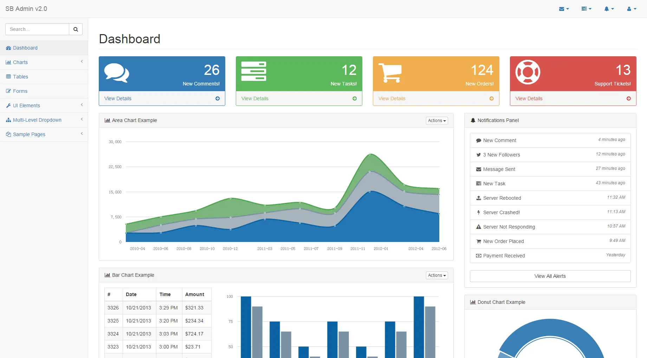Screen dimensions: 647x358
Task: Click View Details on Support Tickets card
Action: point(529,98)
